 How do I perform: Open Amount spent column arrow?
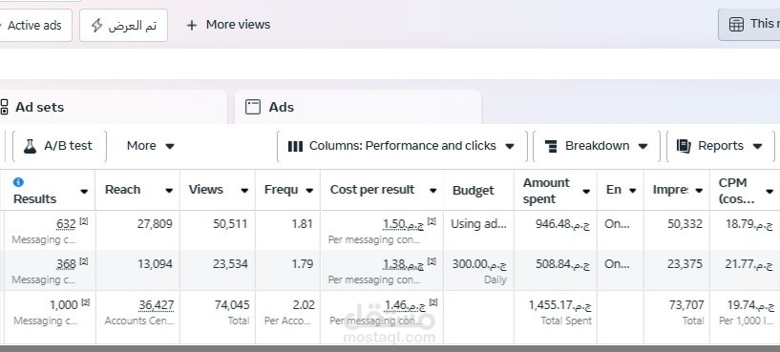pyautogui.click(x=586, y=192)
